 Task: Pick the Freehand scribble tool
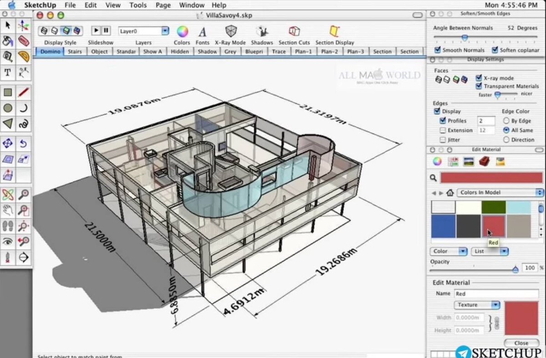point(24,124)
